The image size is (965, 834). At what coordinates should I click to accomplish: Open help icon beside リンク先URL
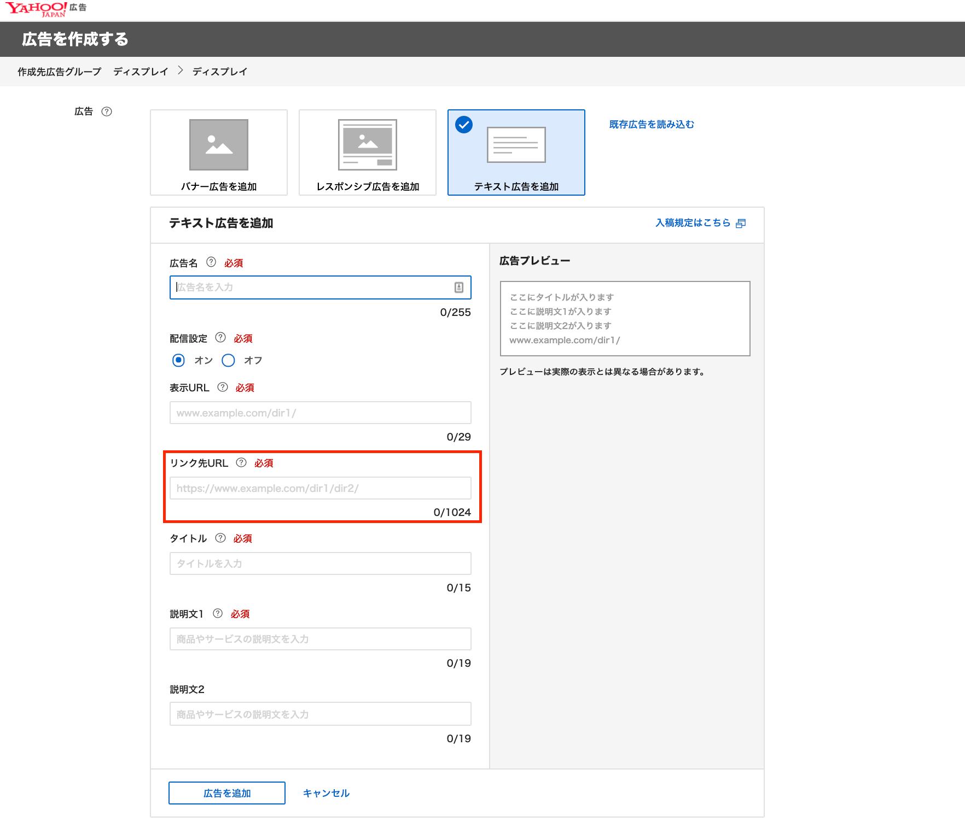point(241,462)
